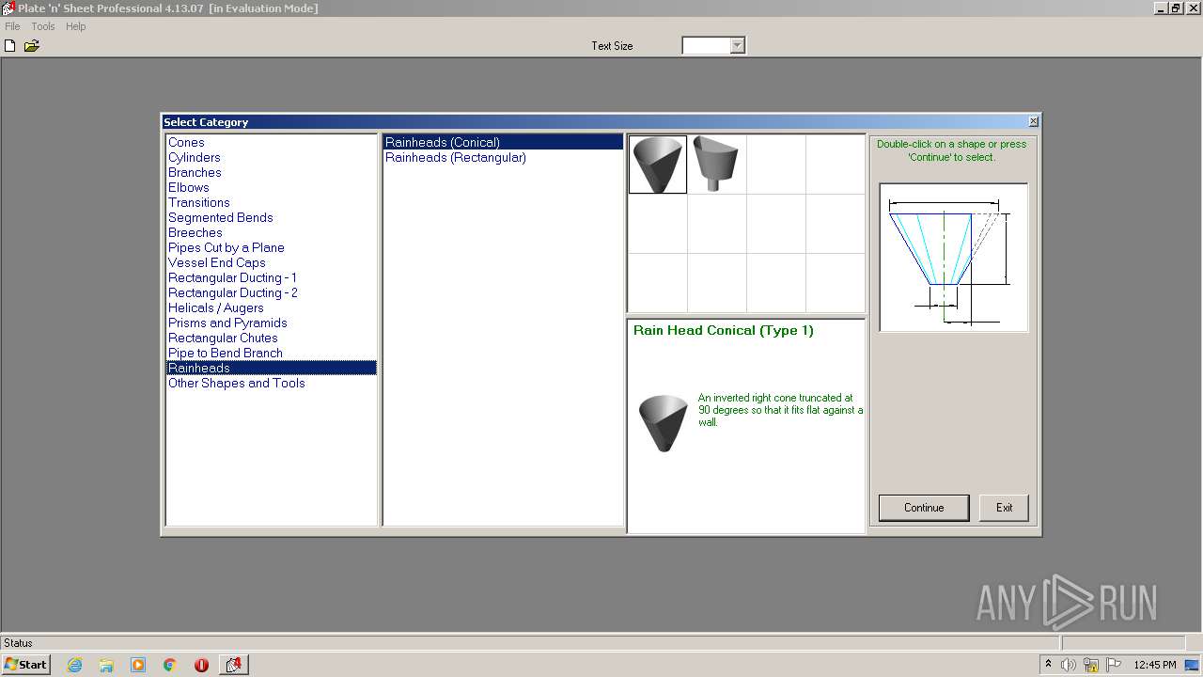Open the Tools menu

click(x=43, y=26)
